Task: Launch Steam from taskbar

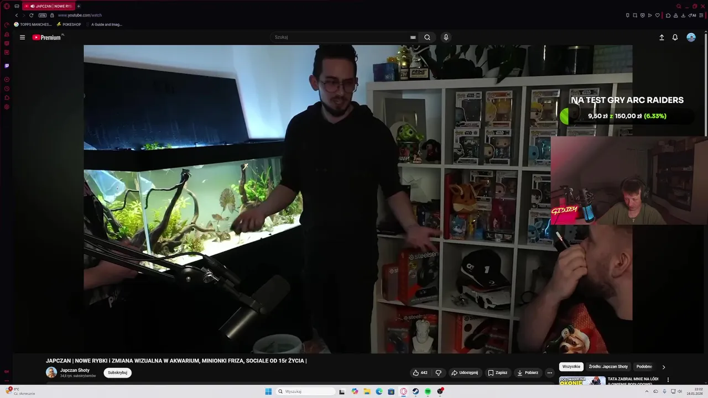Action: click(x=415, y=391)
